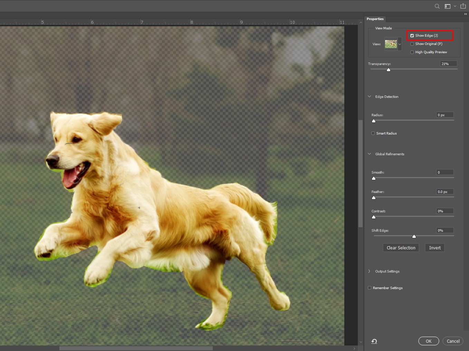Collapse the Global Refinements section
The width and height of the screenshot is (469, 351).
coord(369,154)
